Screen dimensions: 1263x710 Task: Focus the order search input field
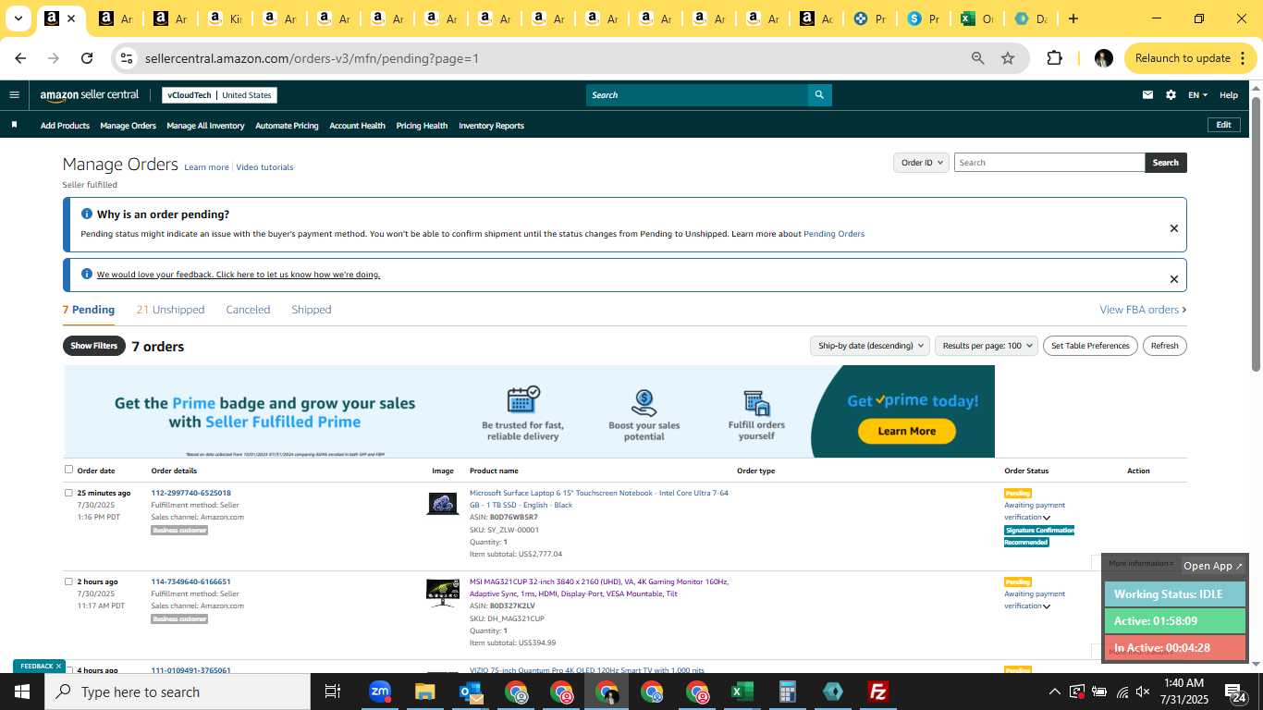click(1049, 163)
